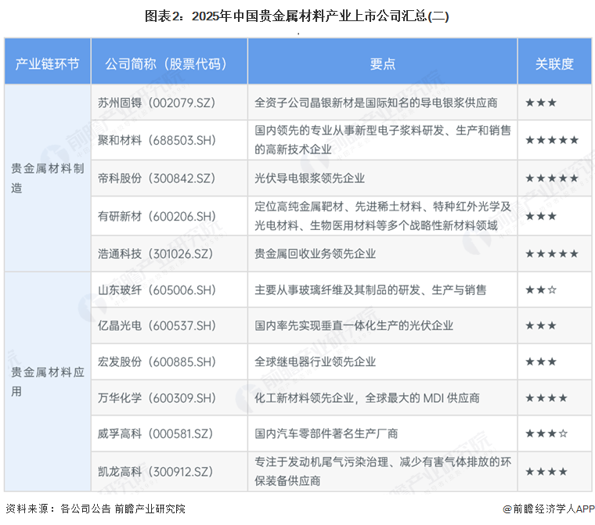595x525 pixels.
Task: Click description 主要从事玻璃纤维及其制品的研发、生产与销售
Action: point(370,289)
